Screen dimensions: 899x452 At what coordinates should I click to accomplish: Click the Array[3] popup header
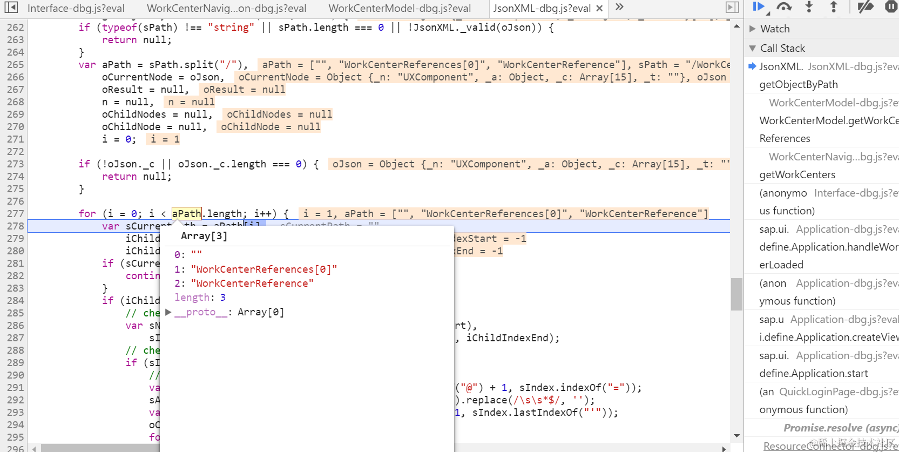click(204, 236)
